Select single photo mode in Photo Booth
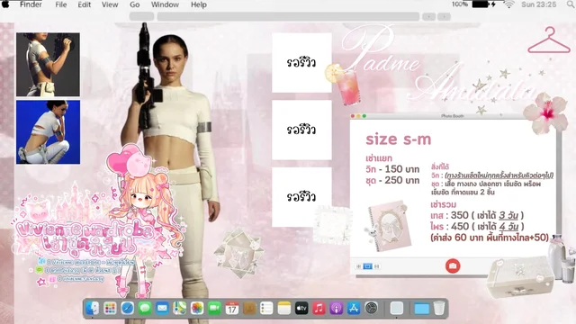 [x=367, y=266]
